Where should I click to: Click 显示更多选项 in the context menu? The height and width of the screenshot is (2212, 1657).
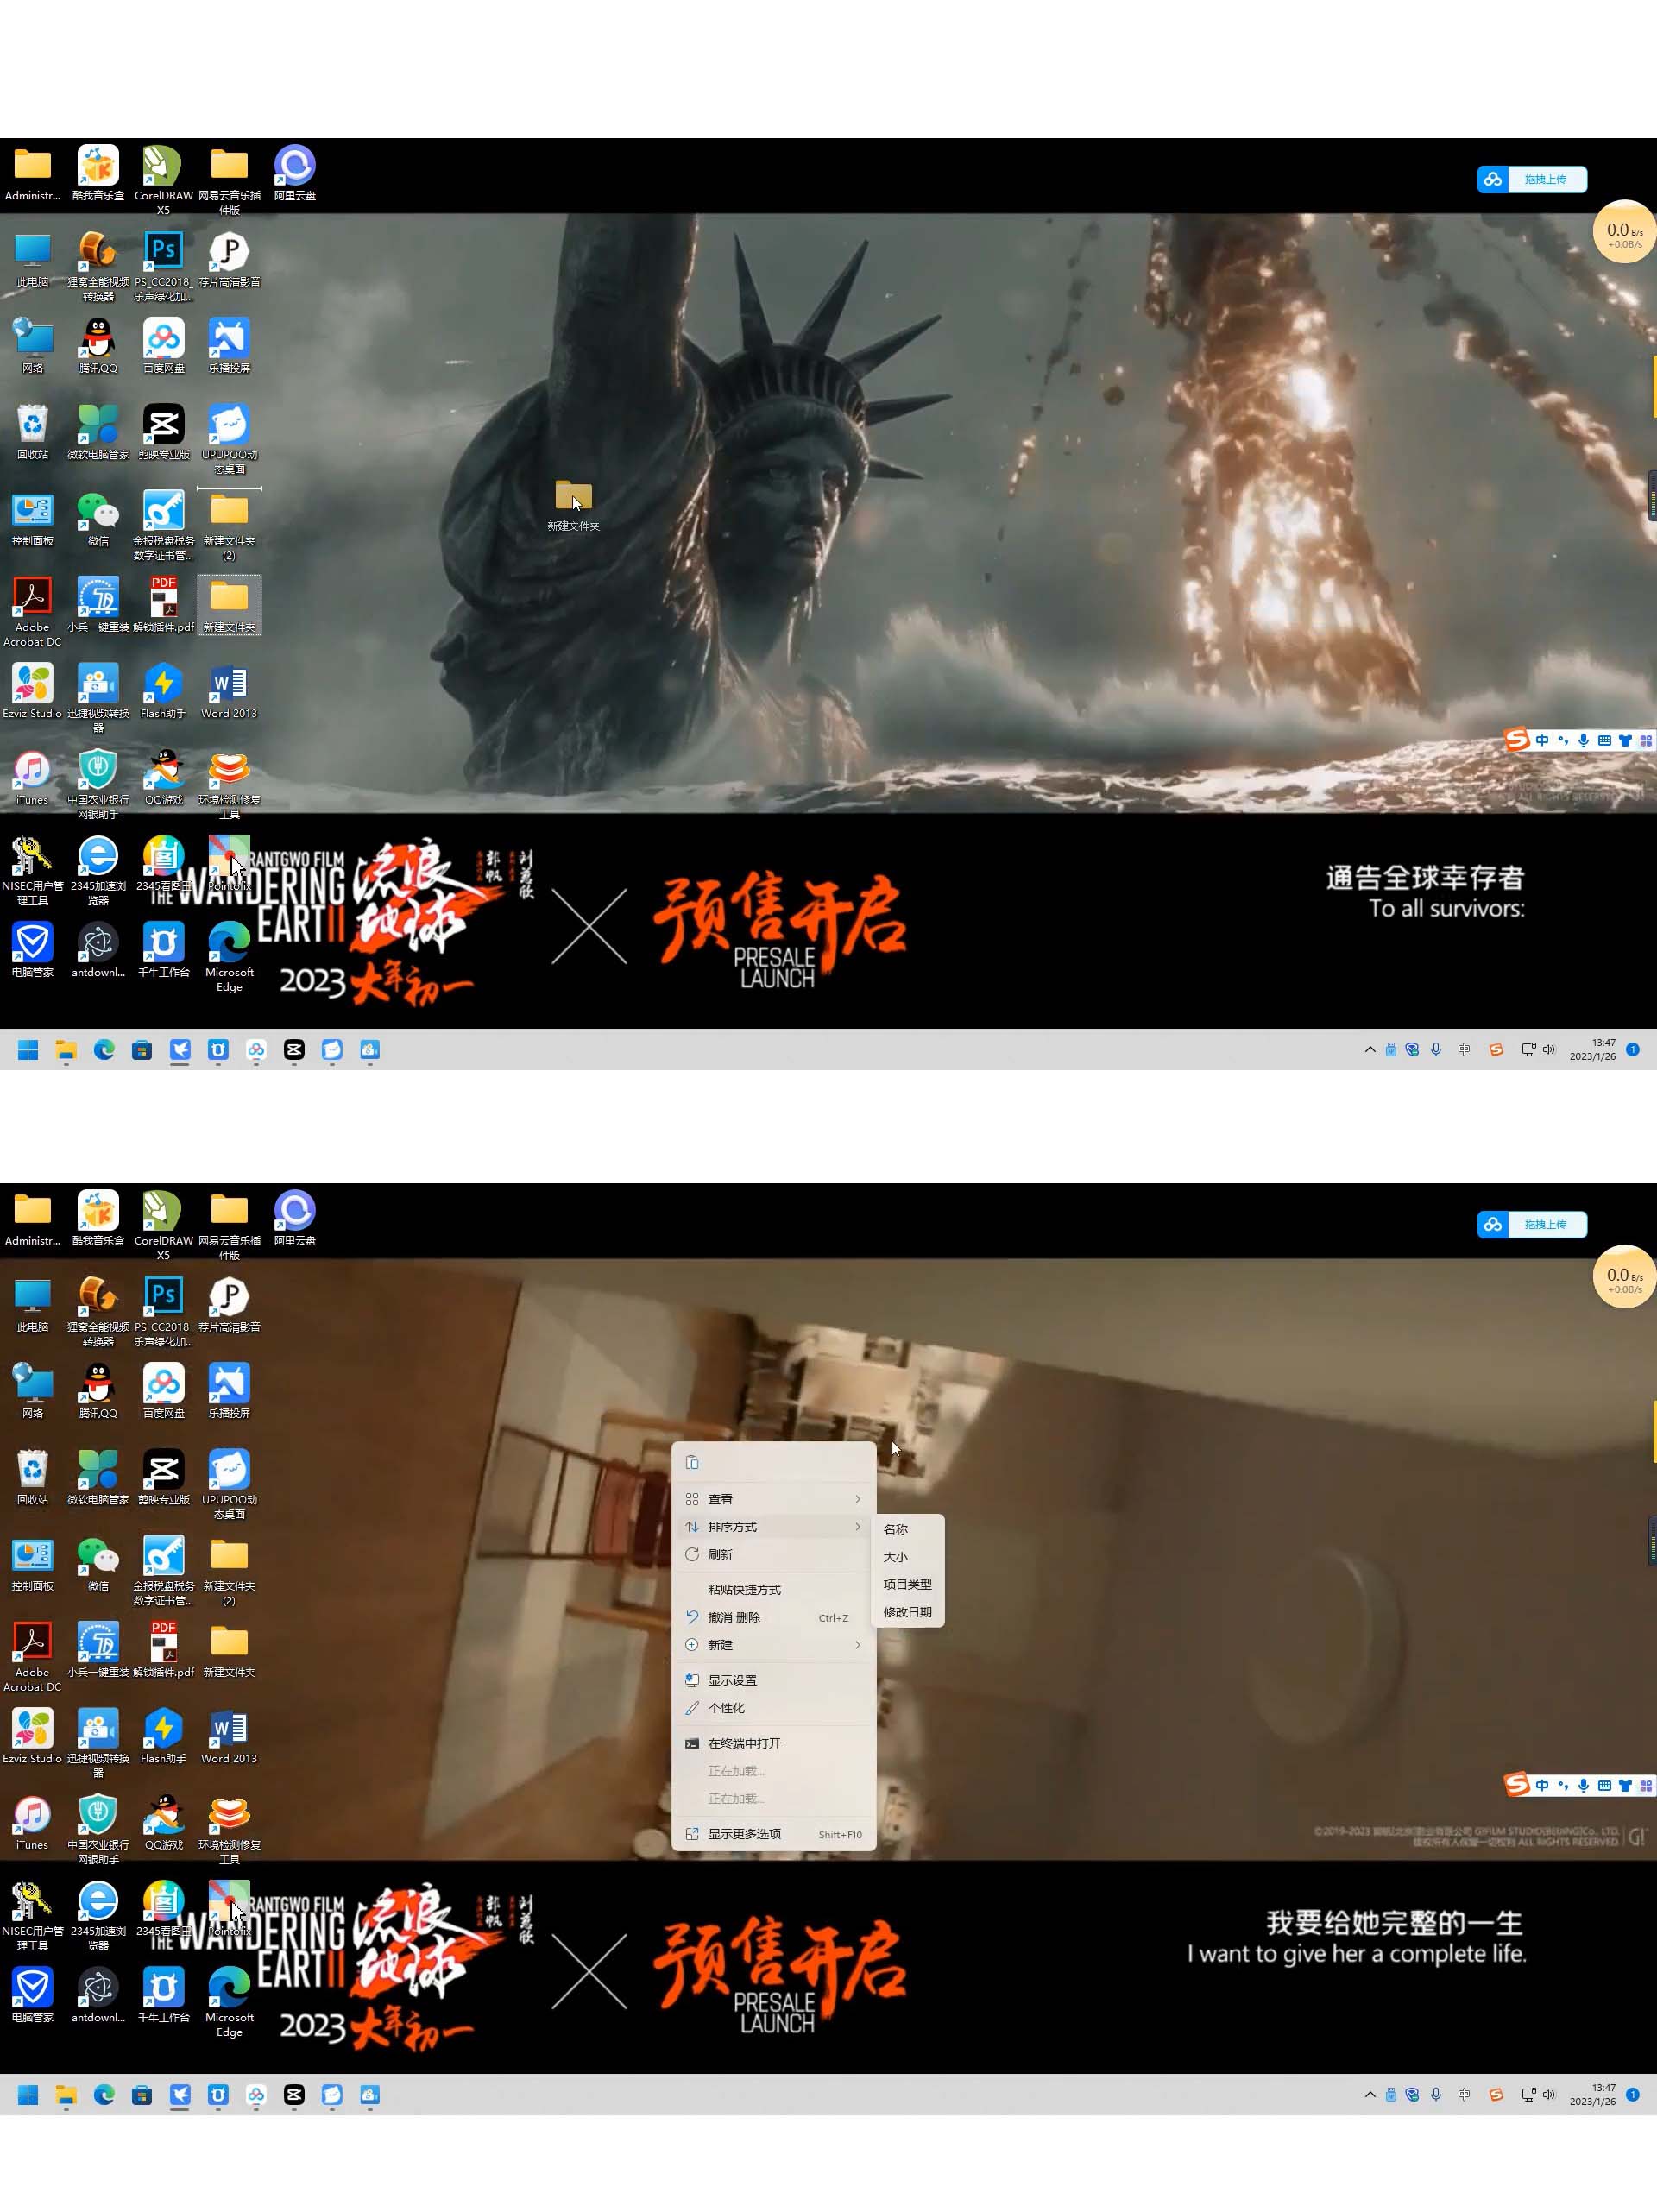773,1834
